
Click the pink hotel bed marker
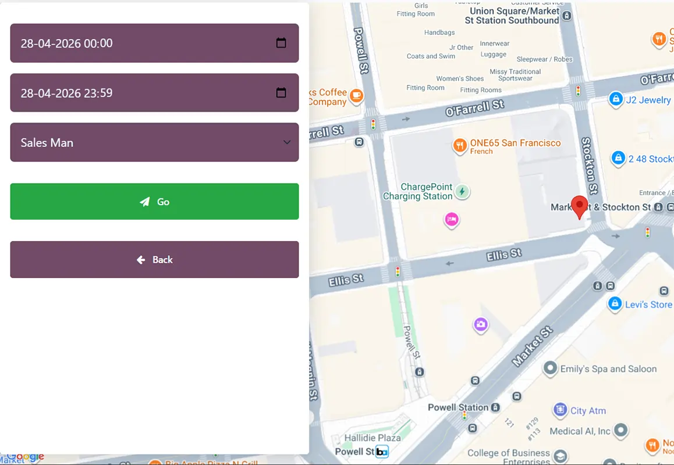tap(451, 220)
